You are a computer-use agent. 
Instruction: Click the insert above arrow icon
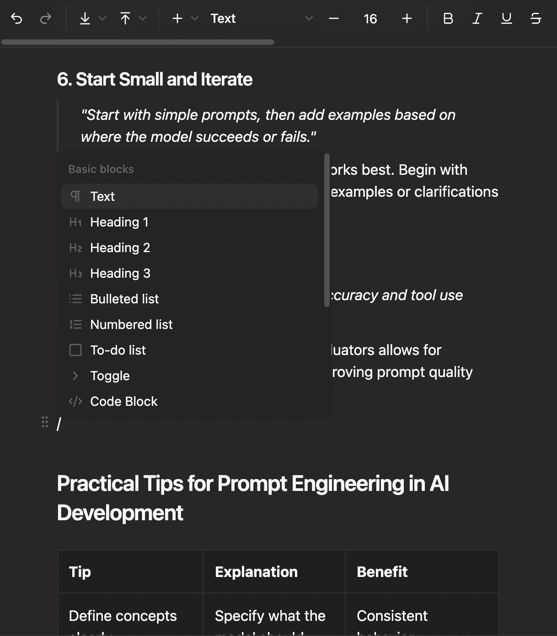click(x=125, y=18)
